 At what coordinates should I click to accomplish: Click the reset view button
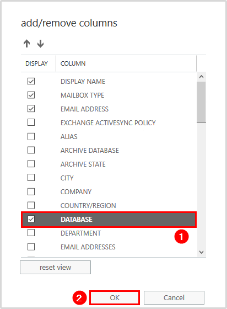[55, 268]
